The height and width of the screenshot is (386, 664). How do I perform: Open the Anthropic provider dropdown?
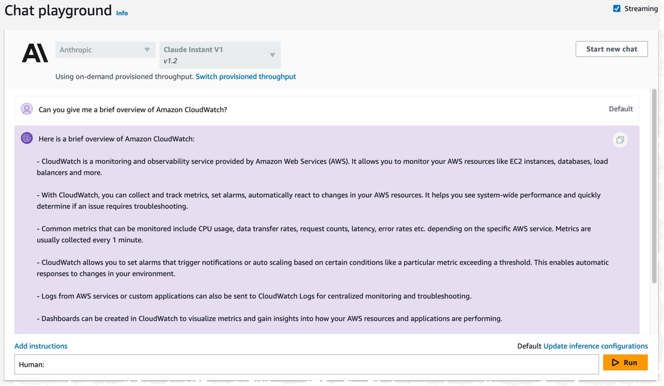click(x=105, y=50)
